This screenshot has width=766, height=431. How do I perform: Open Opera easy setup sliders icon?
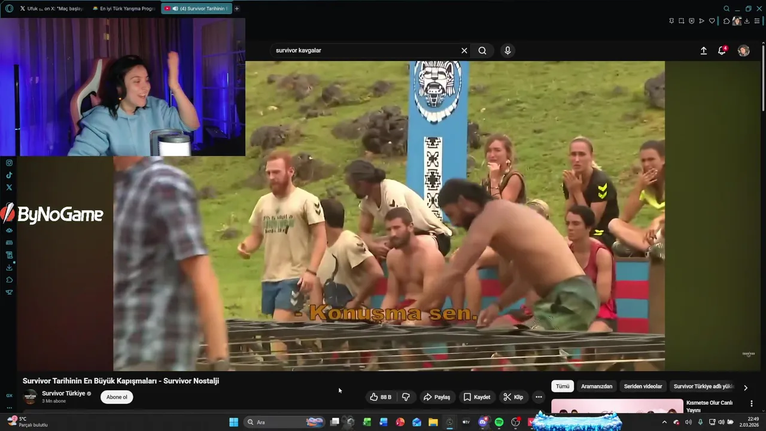pyautogui.click(x=757, y=21)
